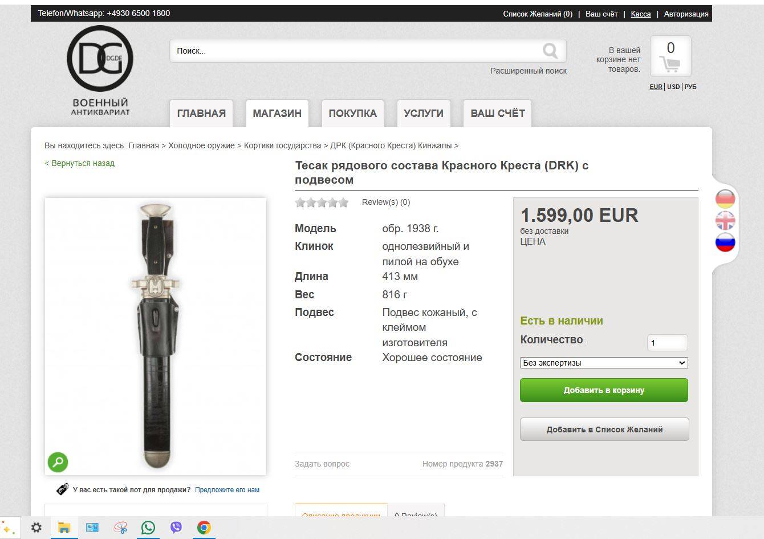The height and width of the screenshot is (539, 764).
Task: Select EUR currency
Action: point(656,87)
